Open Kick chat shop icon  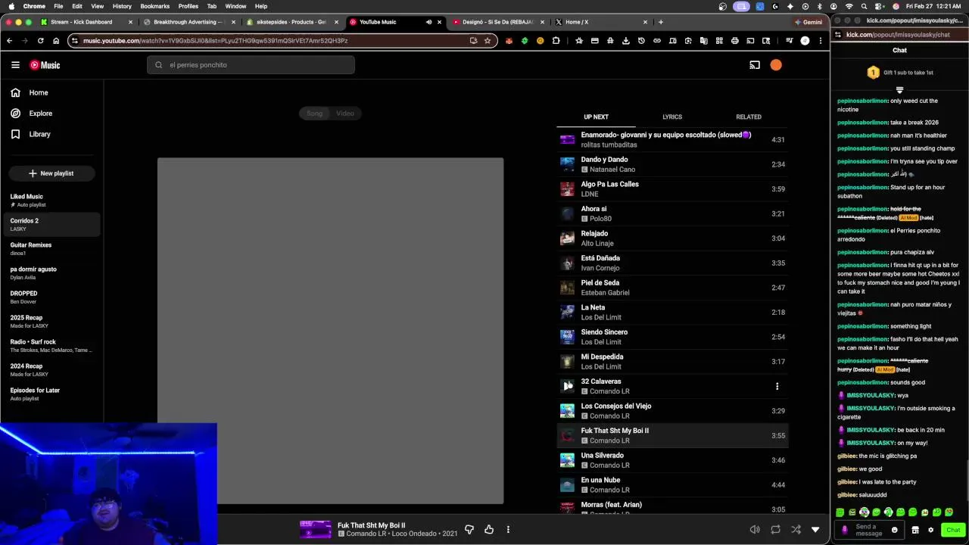tap(914, 530)
